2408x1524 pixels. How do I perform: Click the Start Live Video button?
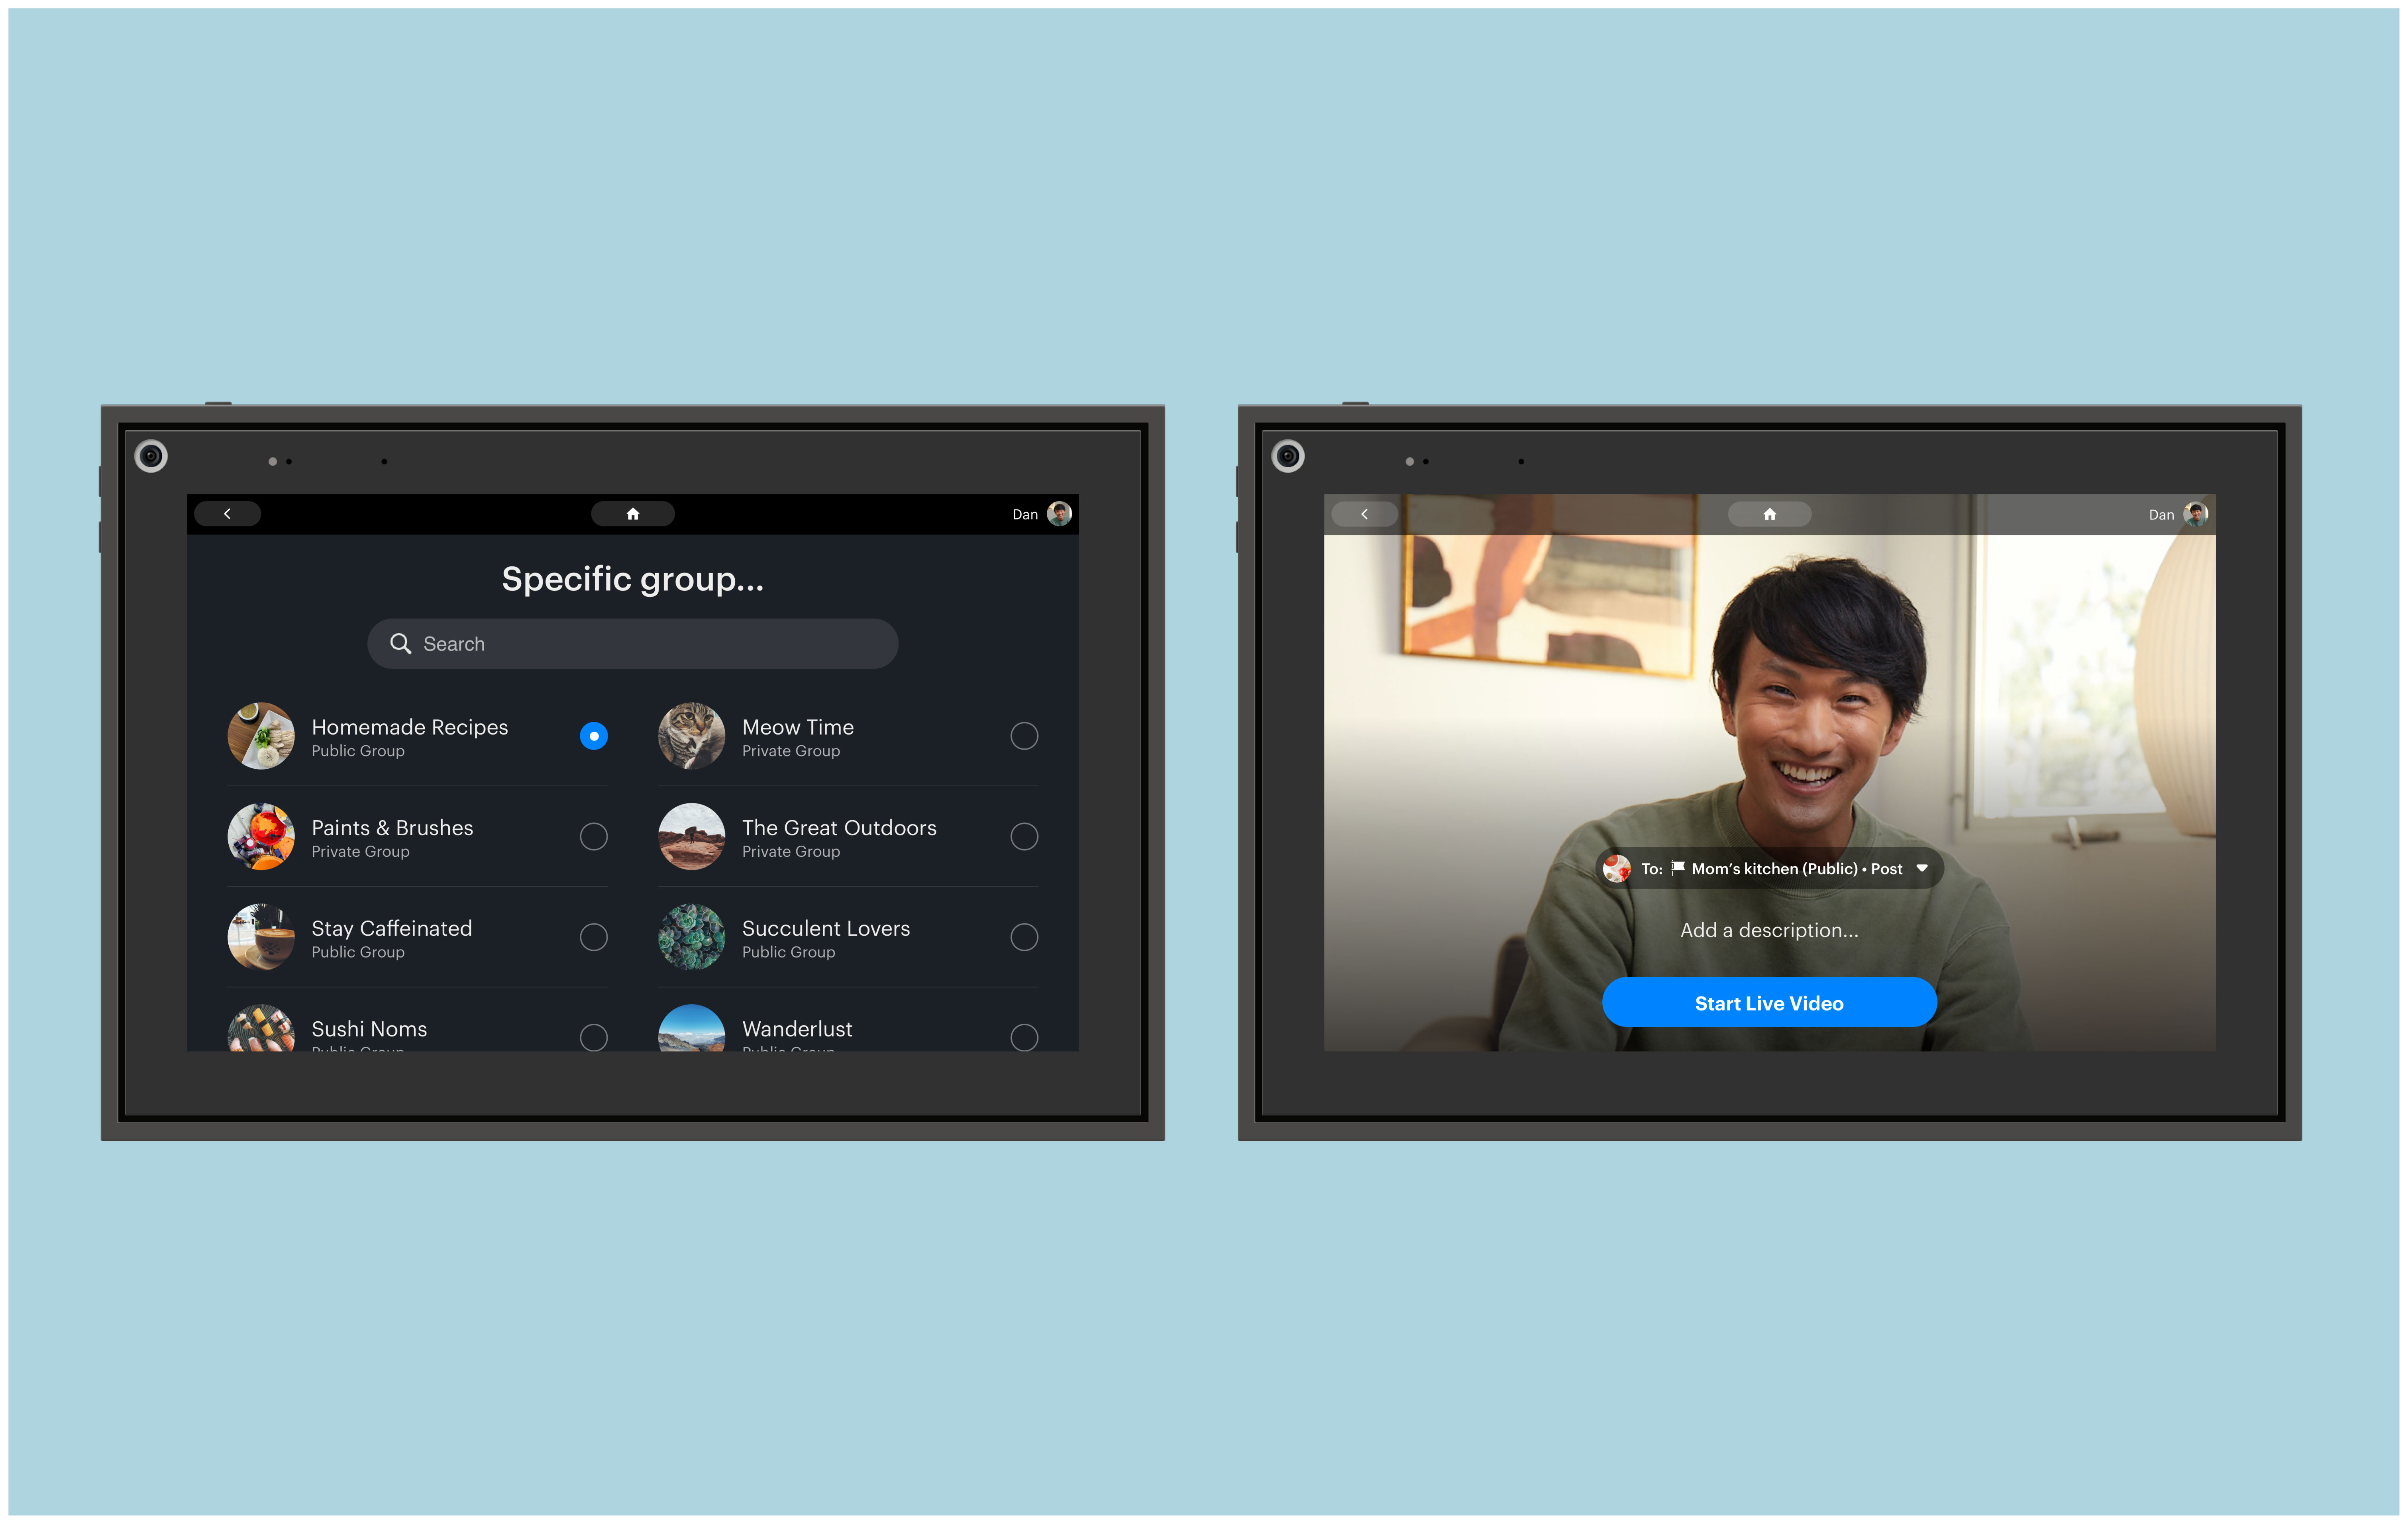pos(1768,1002)
